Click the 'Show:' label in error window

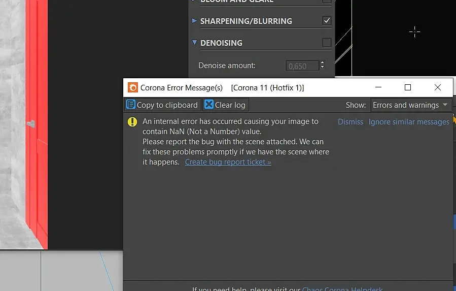[356, 105]
